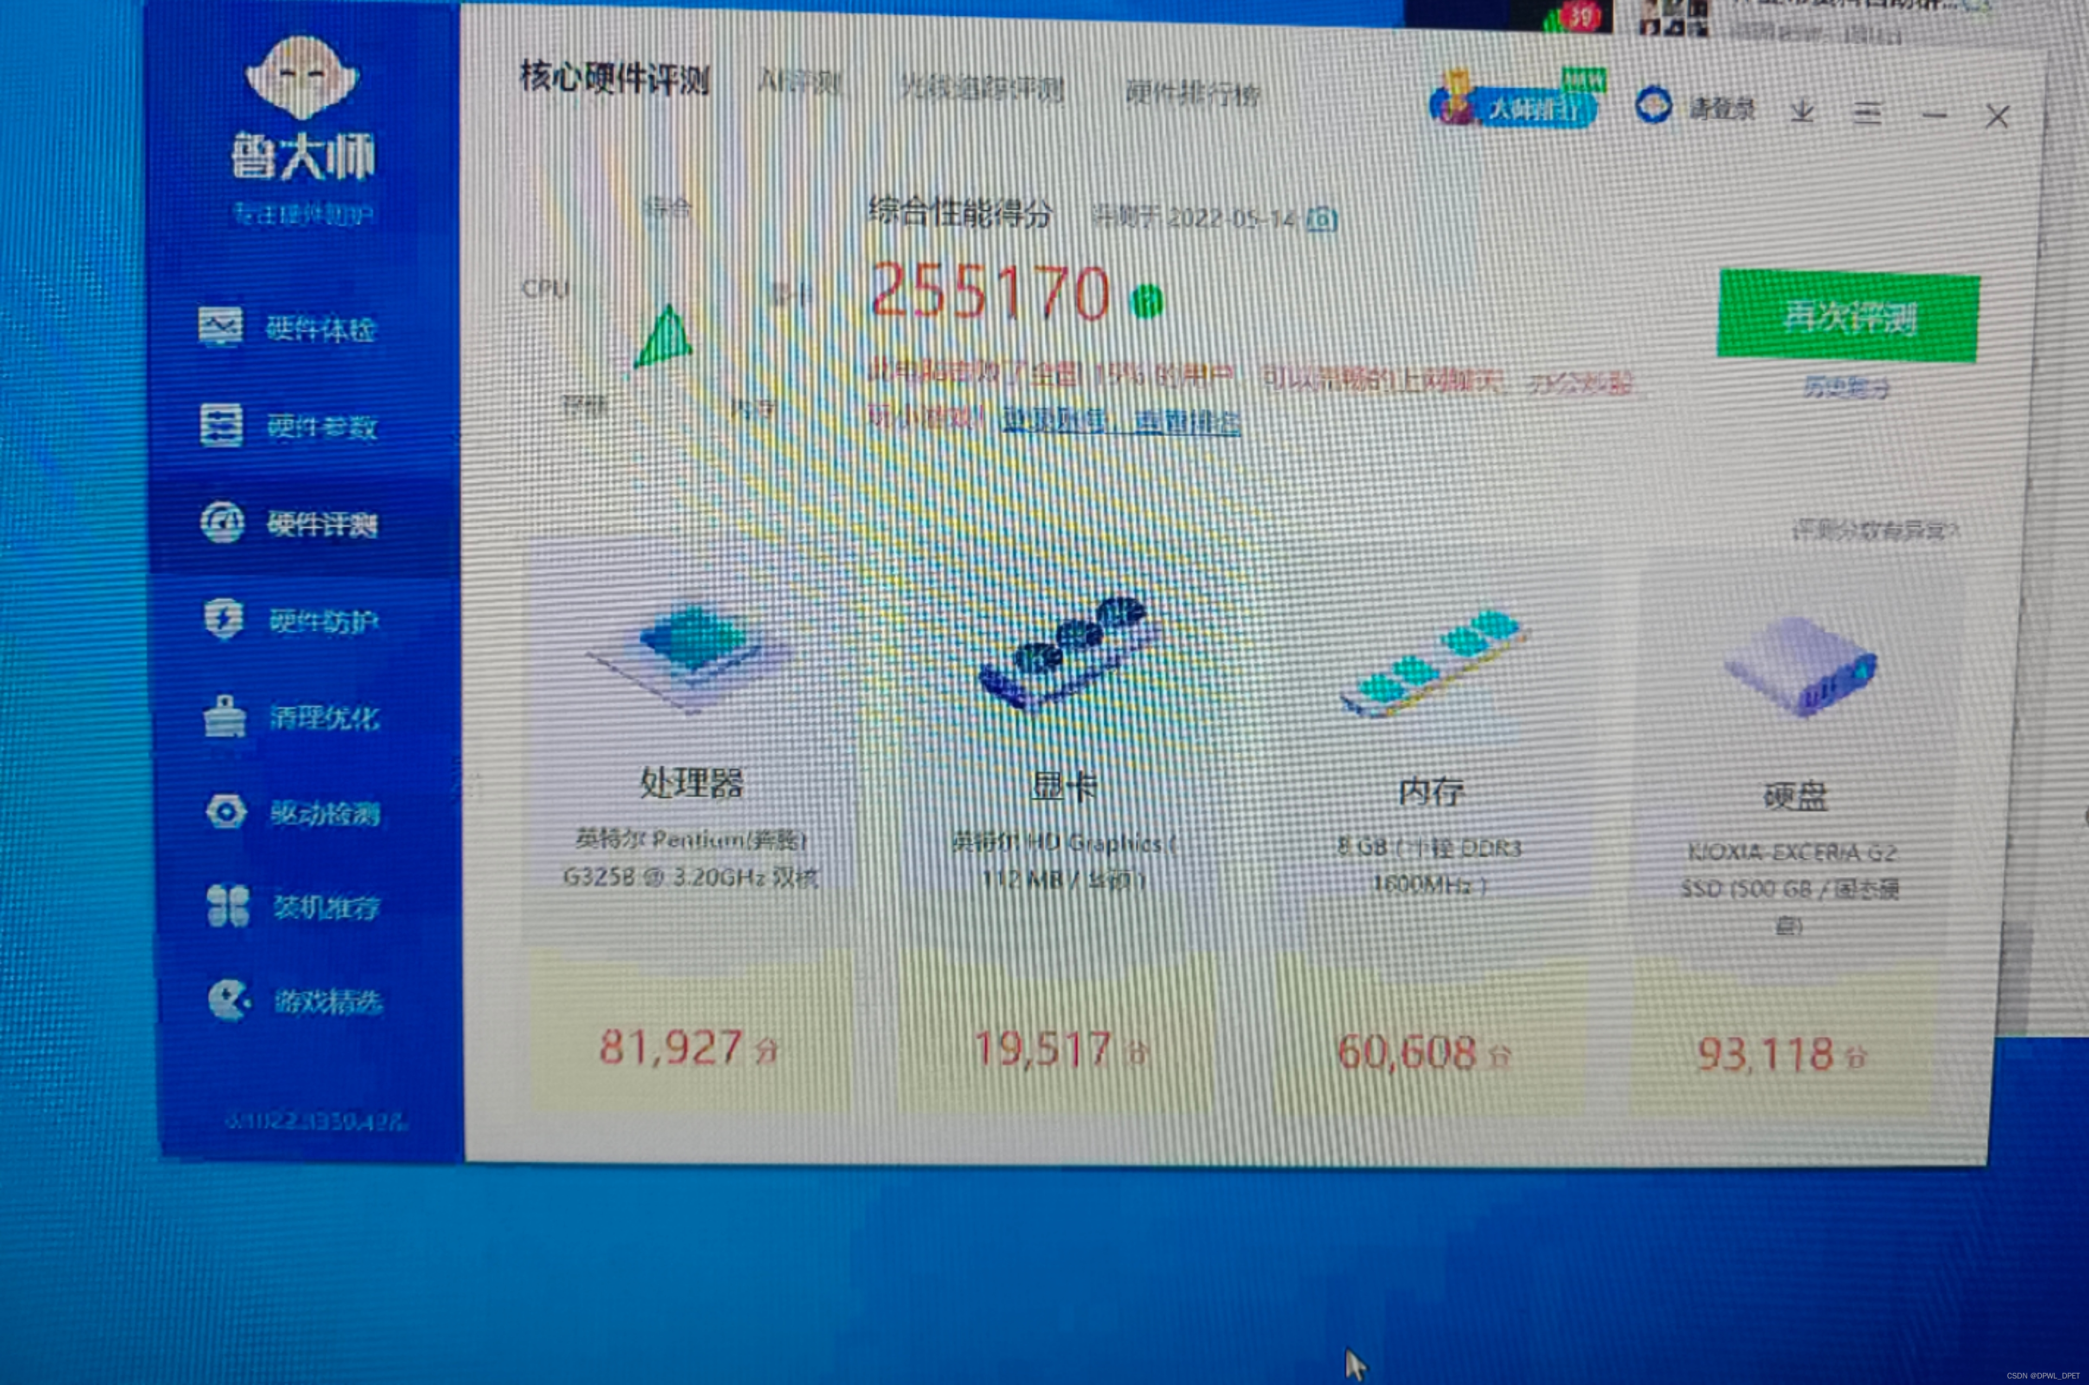Image resolution: width=2089 pixels, height=1385 pixels.
Task: Click 评测分数有异常? link
Action: (x=1875, y=530)
